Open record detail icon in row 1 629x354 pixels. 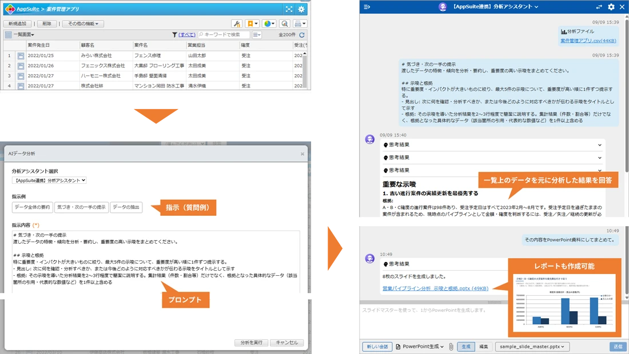tap(21, 55)
